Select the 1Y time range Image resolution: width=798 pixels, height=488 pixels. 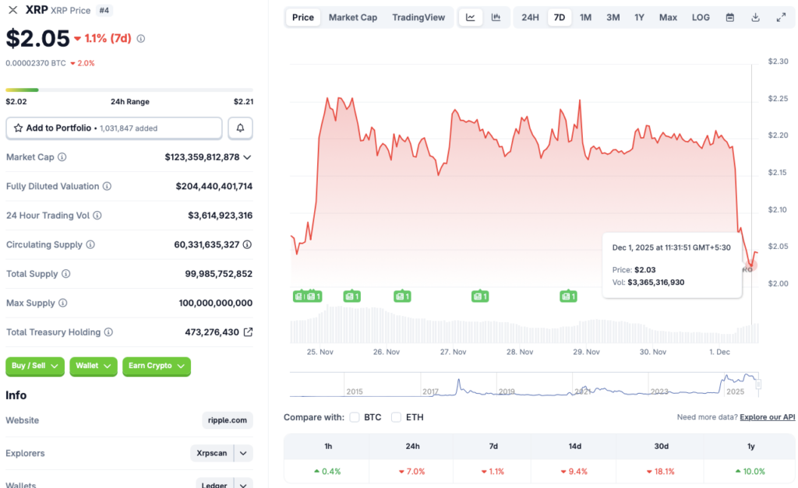click(x=639, y=16)
